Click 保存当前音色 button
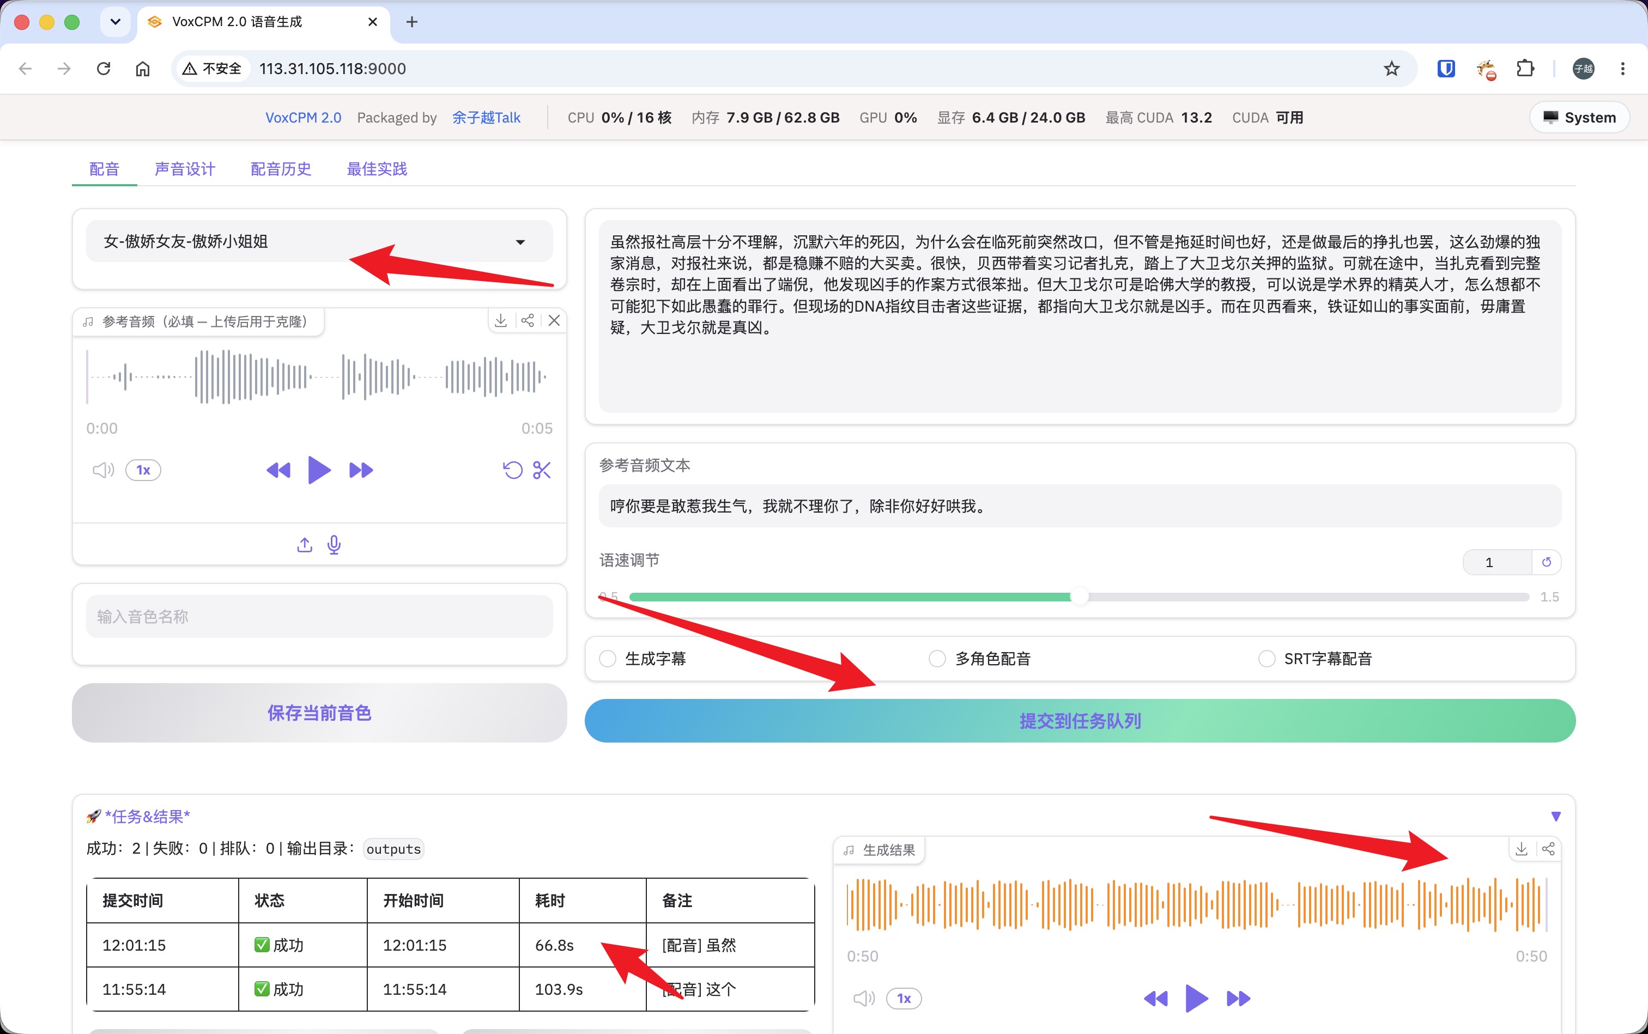The height and width of the screenshot is (1034, 1648). 319,713
